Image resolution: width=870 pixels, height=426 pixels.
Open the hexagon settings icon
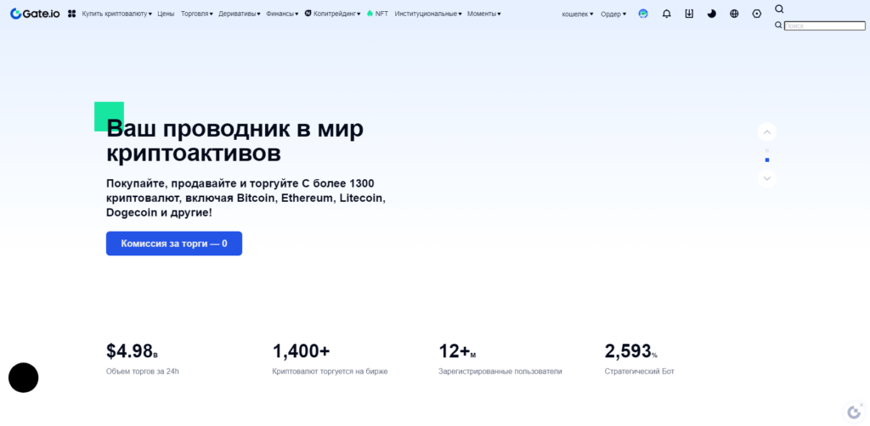[x=757, y=14]
